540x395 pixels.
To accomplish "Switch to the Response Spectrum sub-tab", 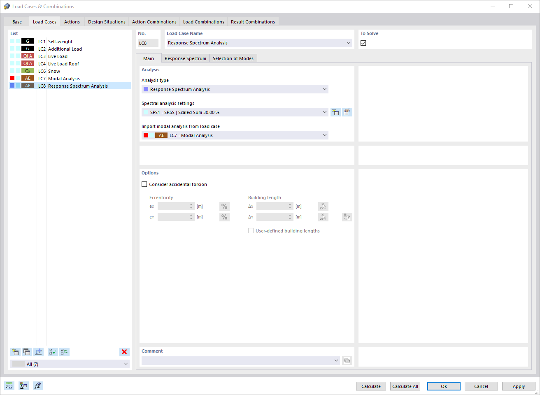I will coord(185,58).
